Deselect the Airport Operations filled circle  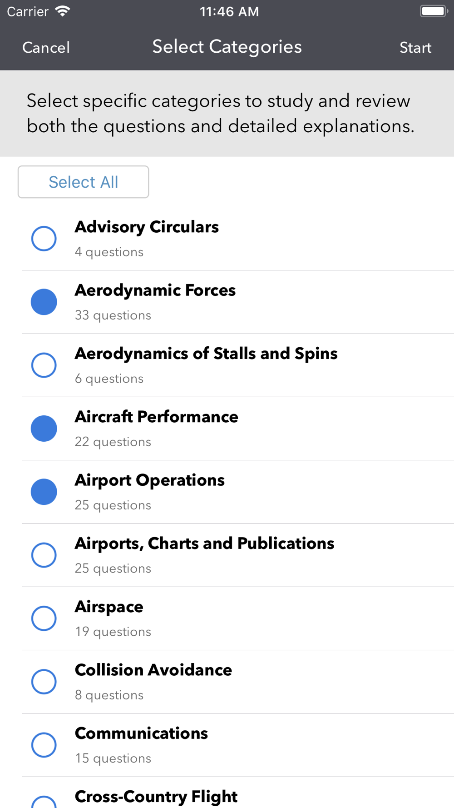click(44, 492)
